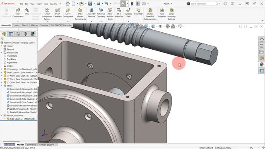Open the FeatureManager design tree tab
265x149 pixels.
pyautogui.click(x=4, y=34)
